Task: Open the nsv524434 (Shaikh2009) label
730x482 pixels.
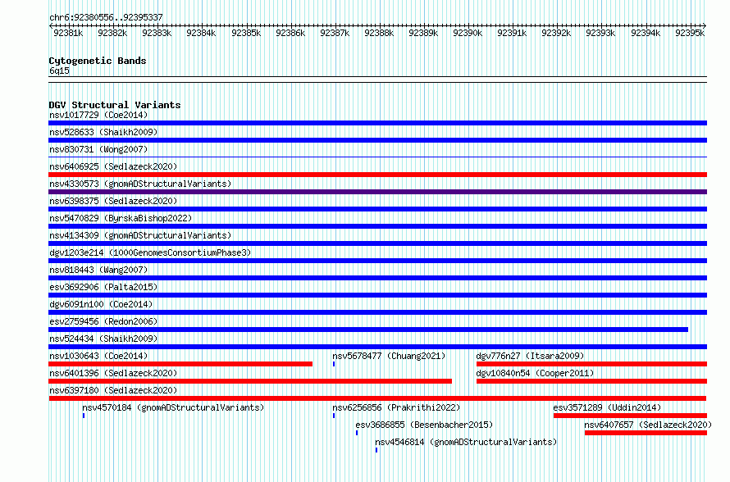Action: point(103,339)
